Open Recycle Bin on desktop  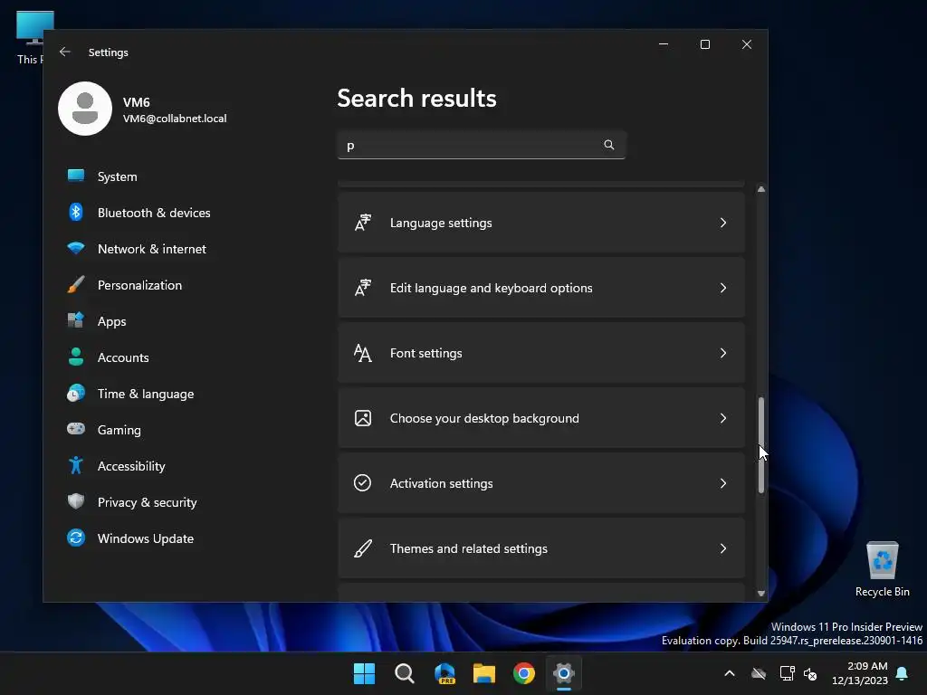tap(882, 569)
